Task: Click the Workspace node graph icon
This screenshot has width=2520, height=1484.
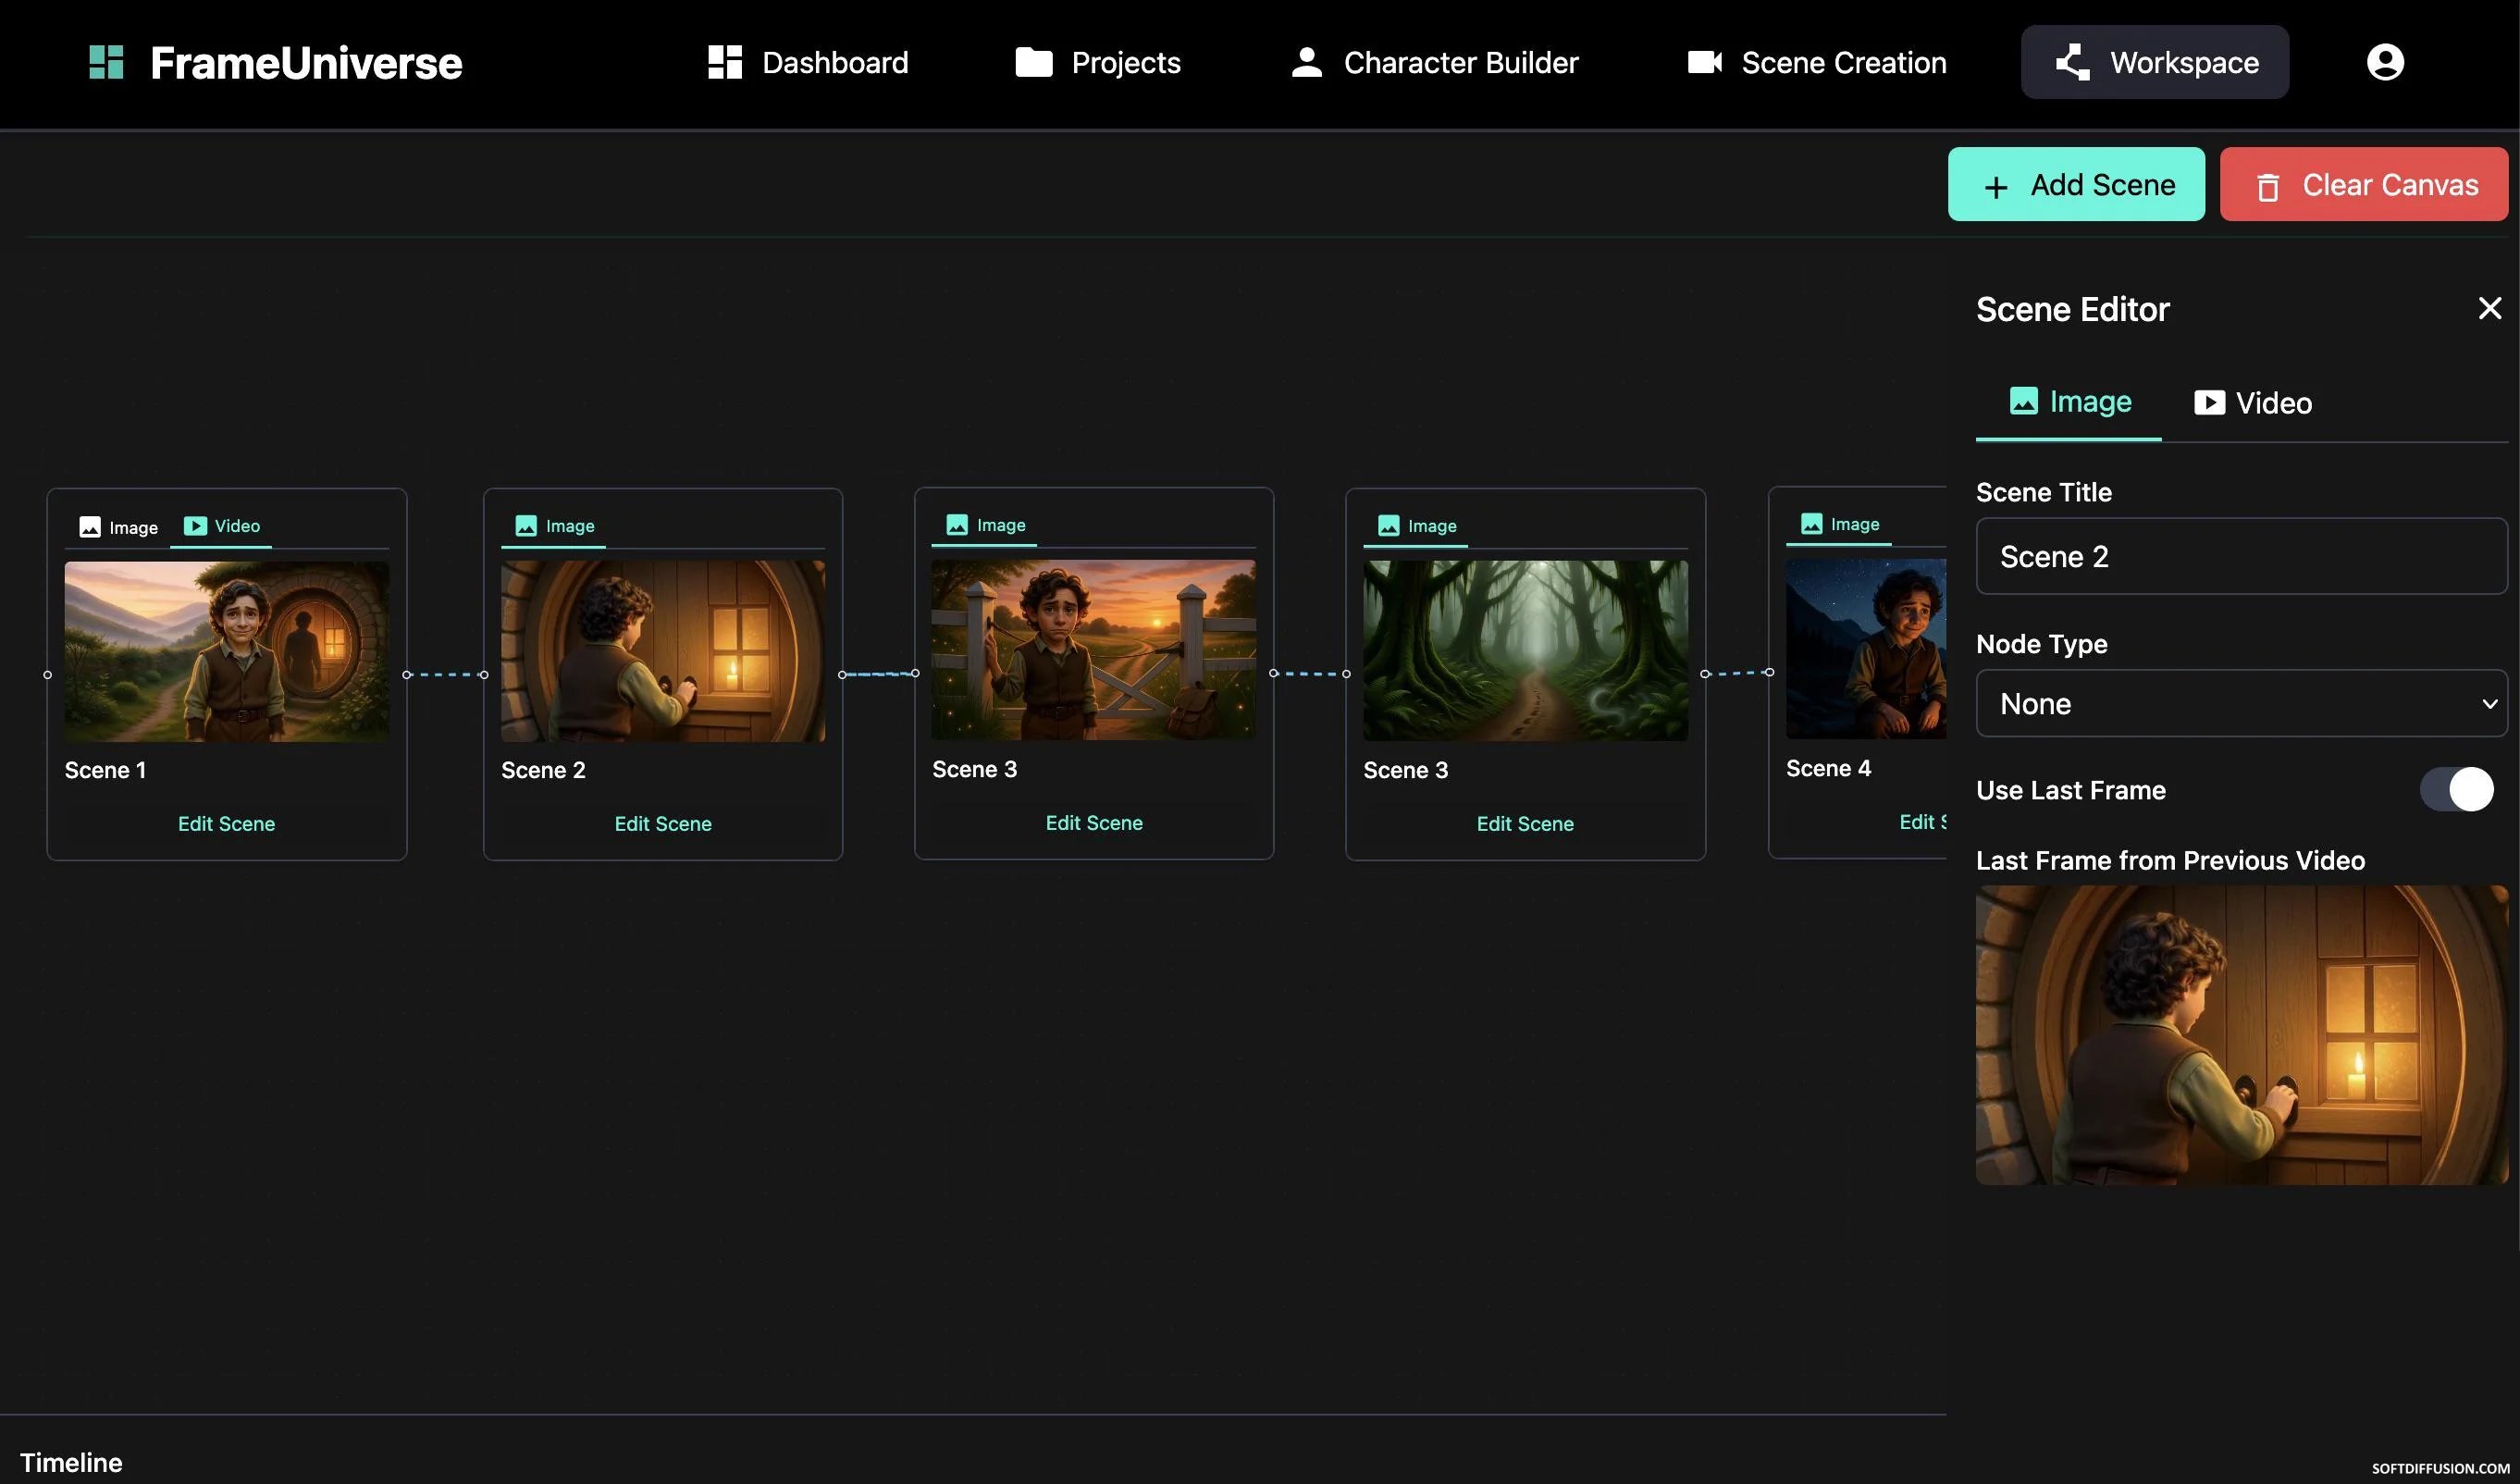Action: (x=2072, y=62)
